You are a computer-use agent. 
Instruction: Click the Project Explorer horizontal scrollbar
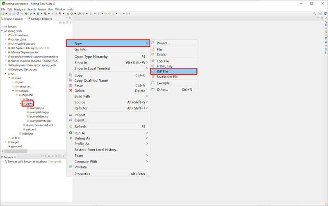(16, 151)
